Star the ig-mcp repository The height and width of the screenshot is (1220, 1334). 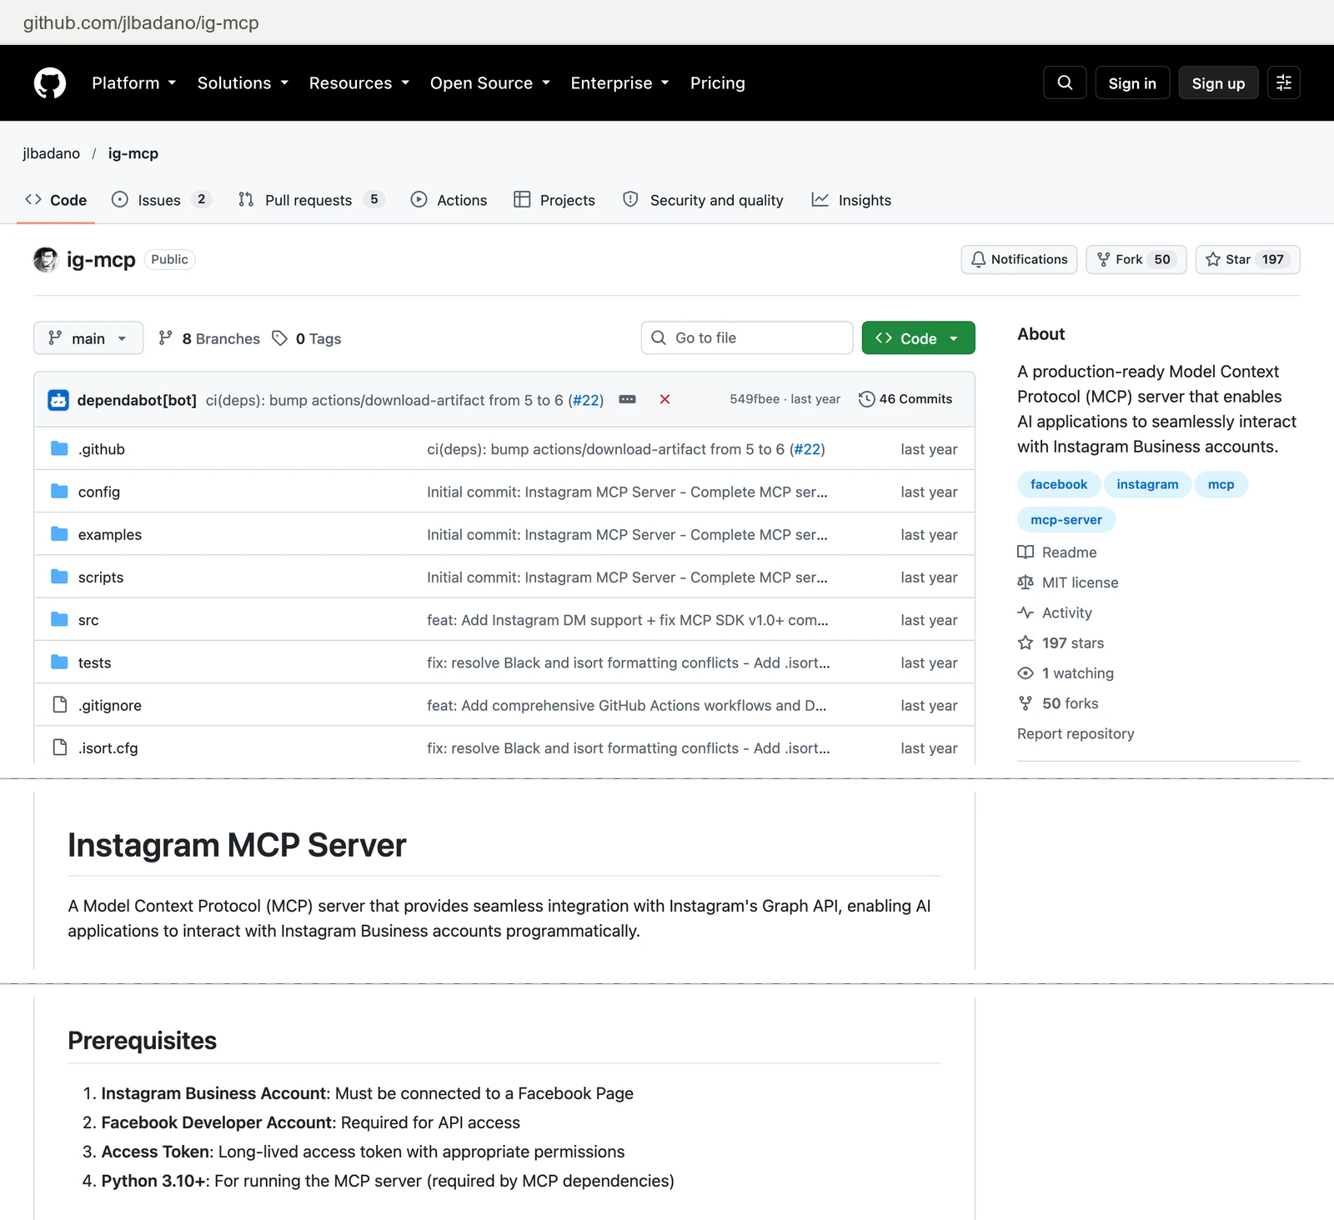(x=1247, y=260)
